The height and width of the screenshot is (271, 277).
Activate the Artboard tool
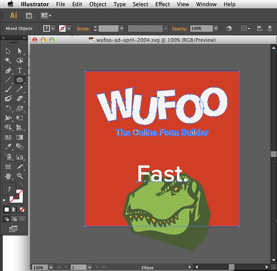click(8, 167)
